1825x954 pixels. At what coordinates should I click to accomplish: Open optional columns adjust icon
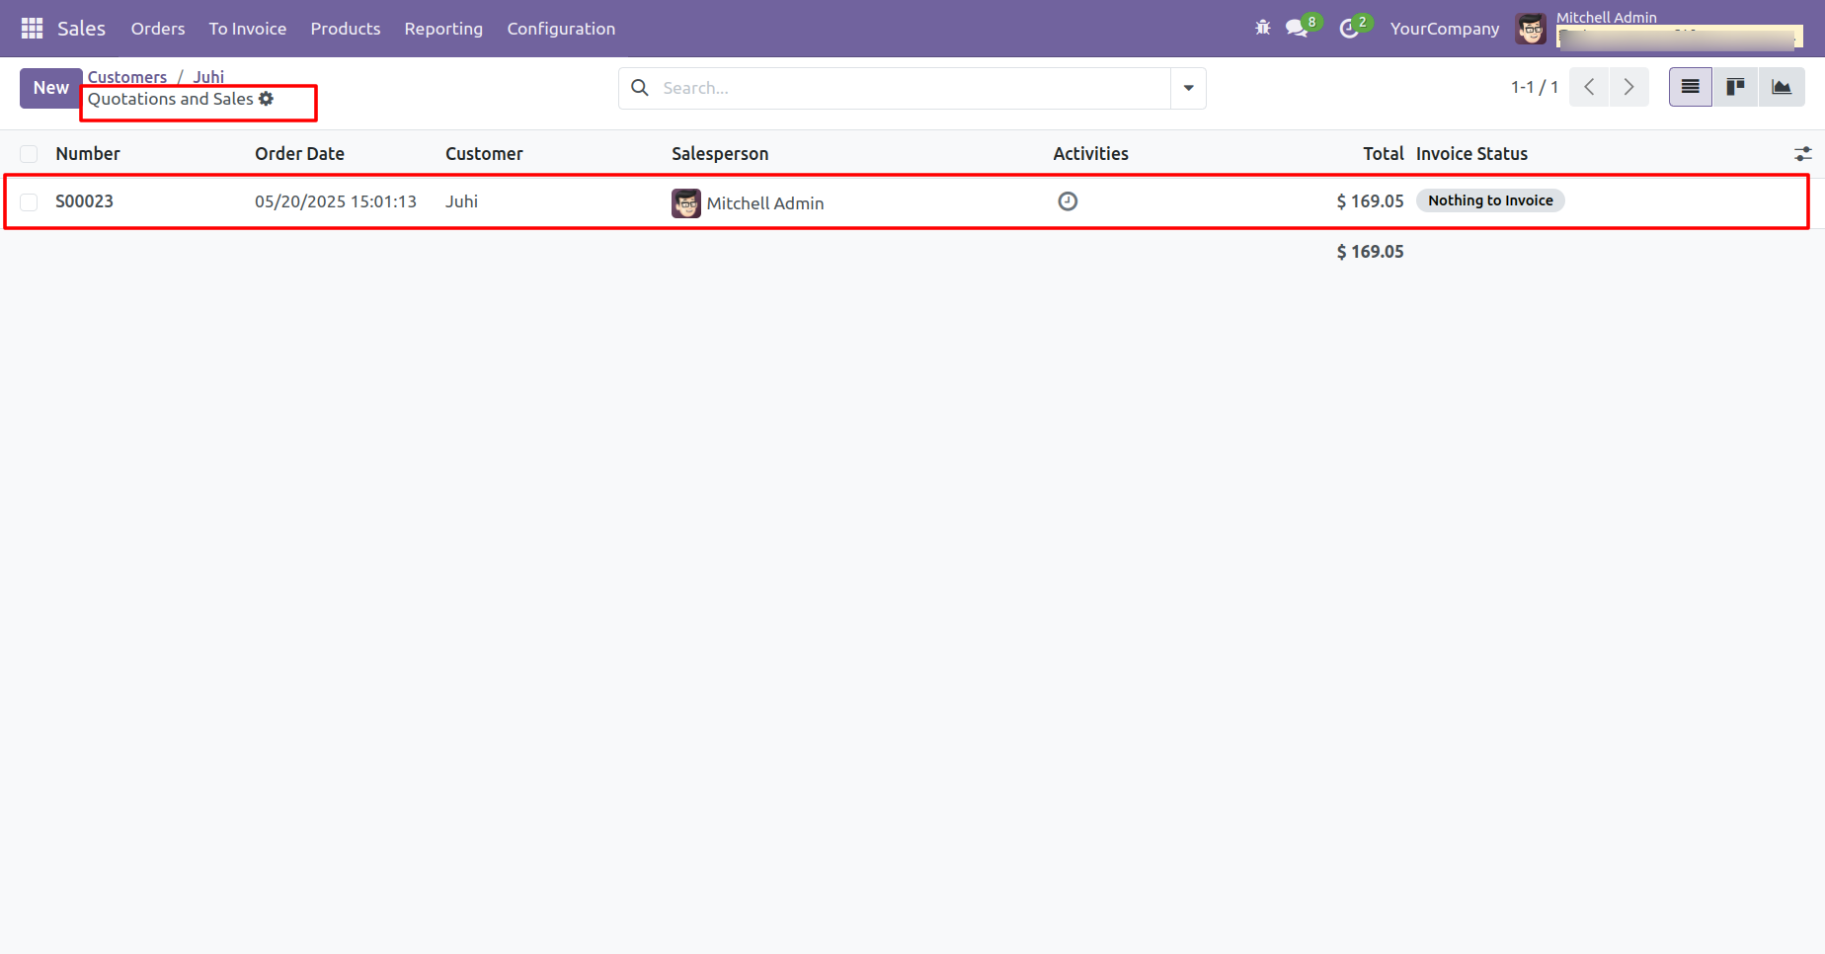tap(1803, 154)
